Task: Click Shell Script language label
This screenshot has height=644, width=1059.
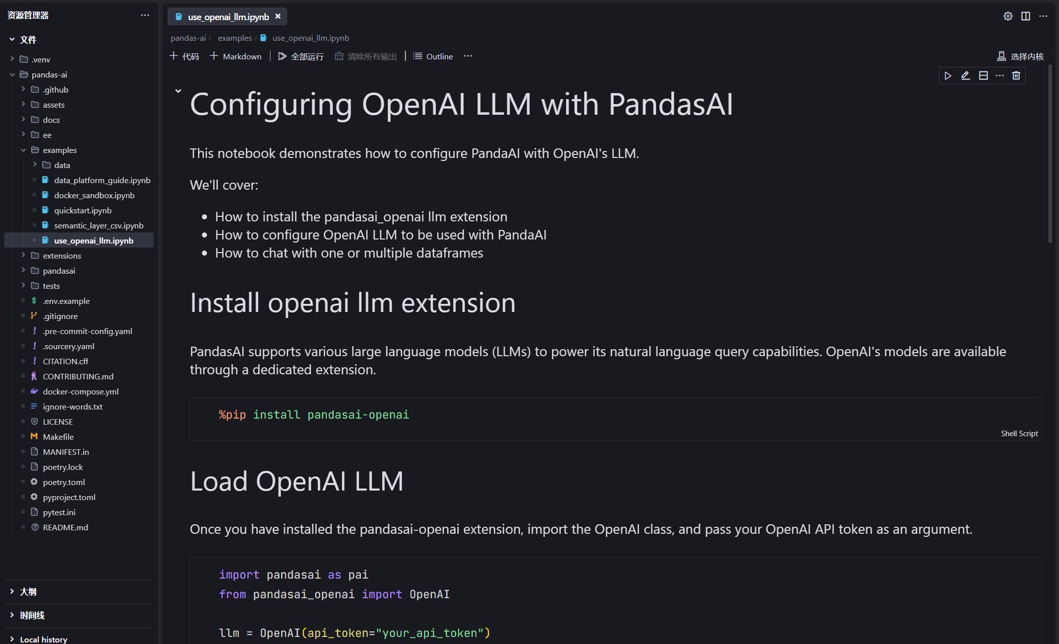Action: [1019, 434]
